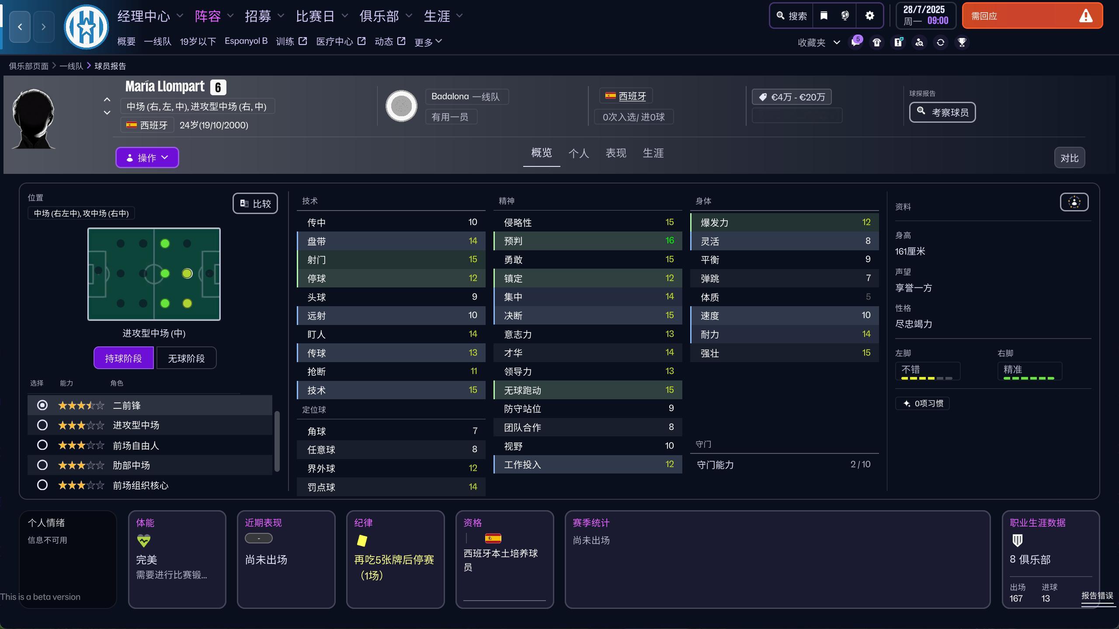Click the trophy competitions shortcut icon

point(962,42)
